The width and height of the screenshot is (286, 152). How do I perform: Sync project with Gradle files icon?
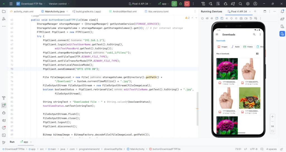point(233,4)
